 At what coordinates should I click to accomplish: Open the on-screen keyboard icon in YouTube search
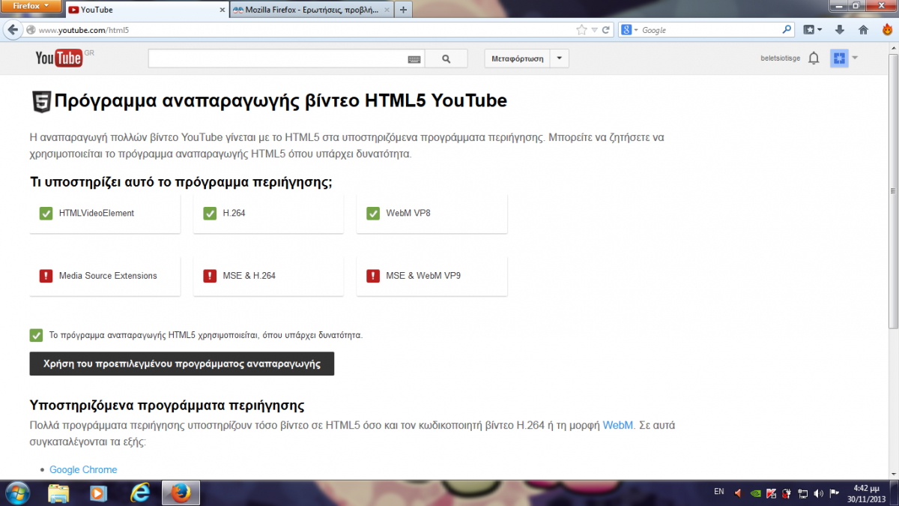414,58
